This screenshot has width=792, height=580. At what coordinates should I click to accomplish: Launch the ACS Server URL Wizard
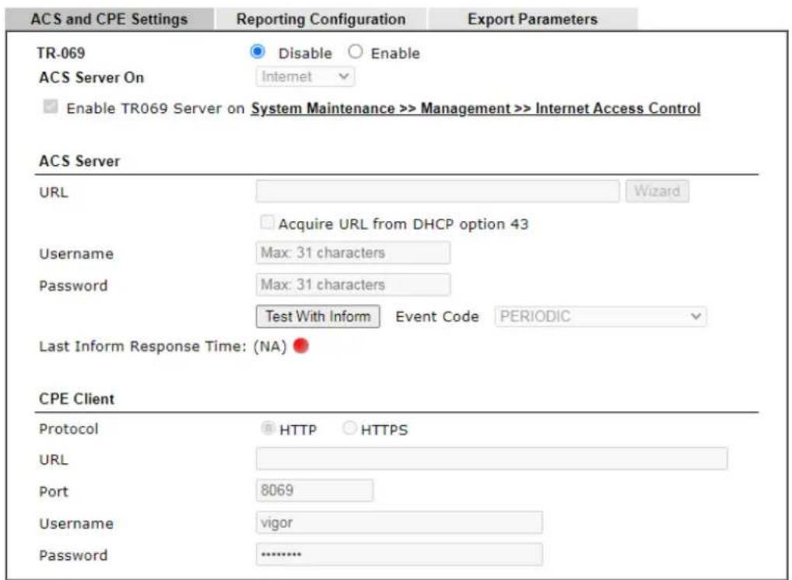click(657, 191)
